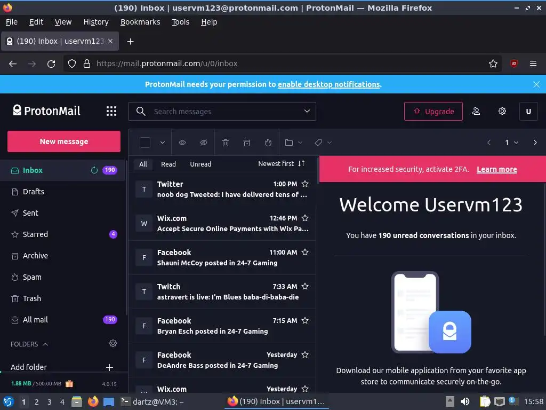Open the ProtonMail apps grid icon
Viewport: 546px width, 410px height.
(111, 111)
